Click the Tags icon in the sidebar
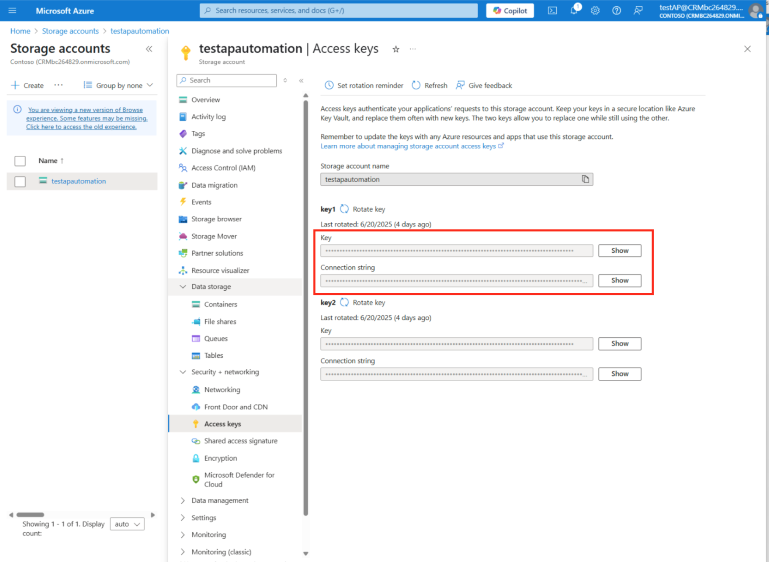Screen dimensions: 769x562 [183, 134]
